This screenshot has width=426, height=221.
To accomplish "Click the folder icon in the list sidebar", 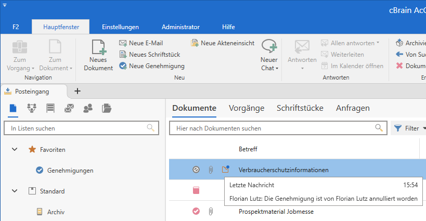I will pyautogui.click(x=107, y=108).
